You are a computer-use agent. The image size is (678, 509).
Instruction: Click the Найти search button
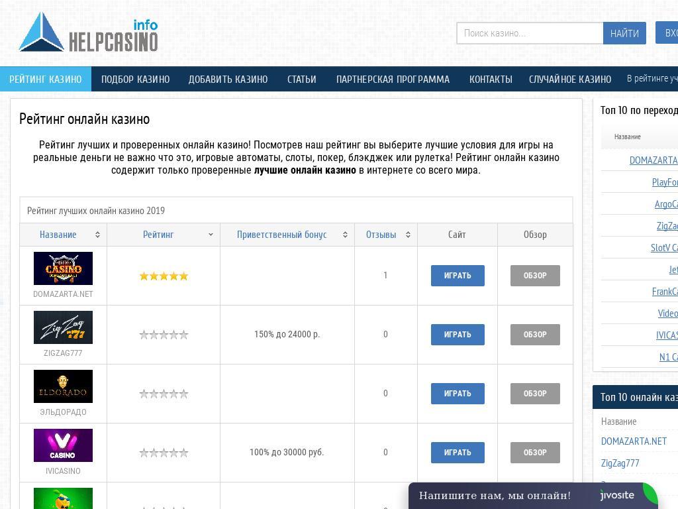coord(624,33)
